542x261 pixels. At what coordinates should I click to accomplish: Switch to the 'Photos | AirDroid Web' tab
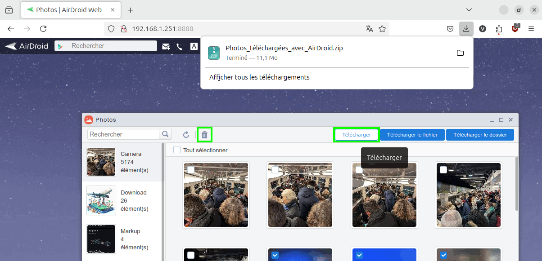click(71, 10)
